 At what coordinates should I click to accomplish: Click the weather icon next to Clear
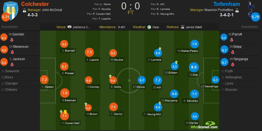(x=149, y=27)
